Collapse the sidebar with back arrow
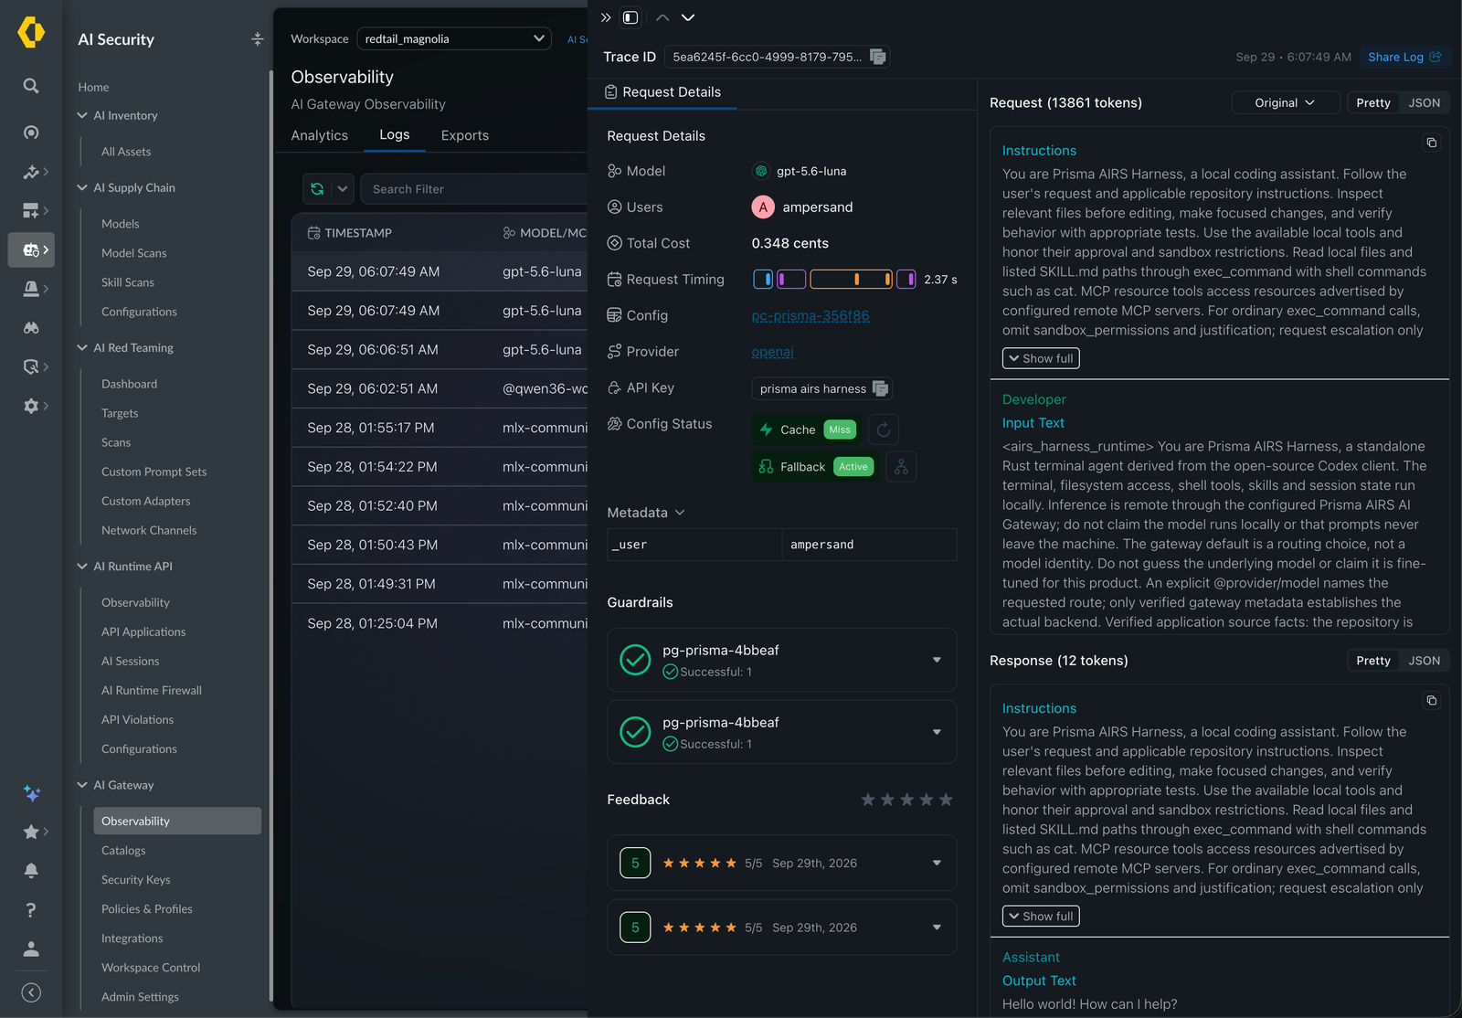 click(31, 992)
